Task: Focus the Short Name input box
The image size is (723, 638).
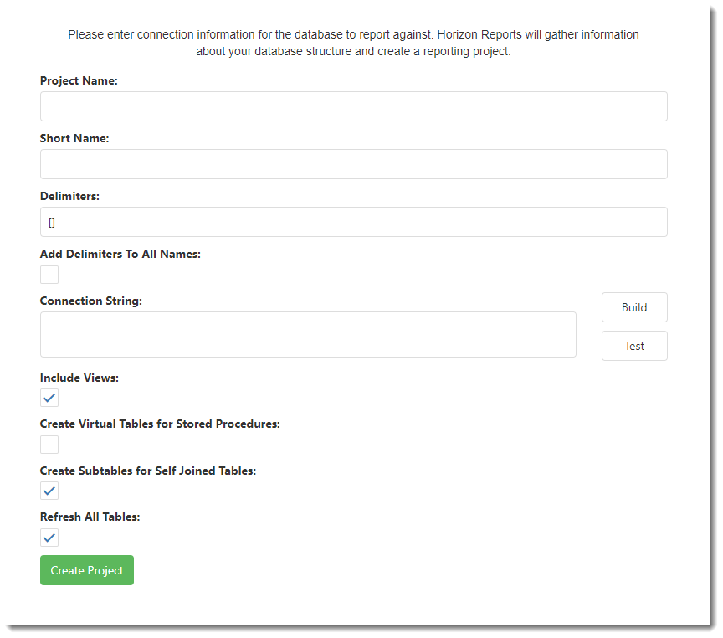Action: coord(354,164)
